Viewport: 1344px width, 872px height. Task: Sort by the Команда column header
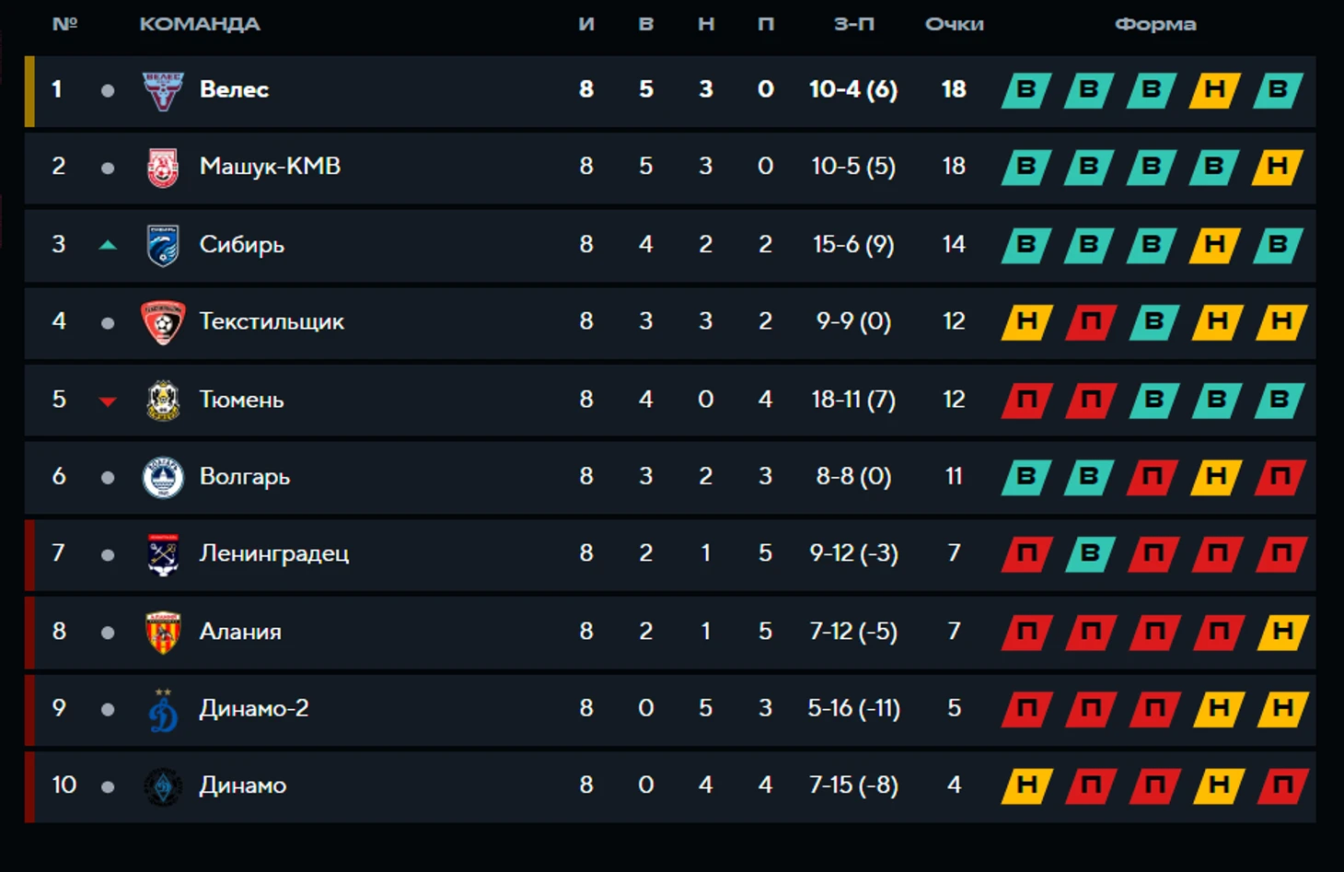pos(200,25)
